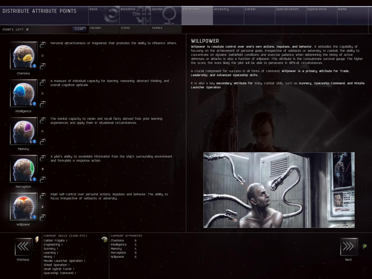Click the 'Missile Launcher Operation I' skill
The height and width of the screenshot is (279, 372).
pos(64,261)
